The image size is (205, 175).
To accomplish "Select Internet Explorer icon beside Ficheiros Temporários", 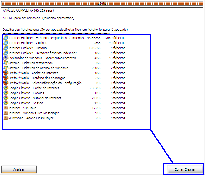I will click(6, 38).
